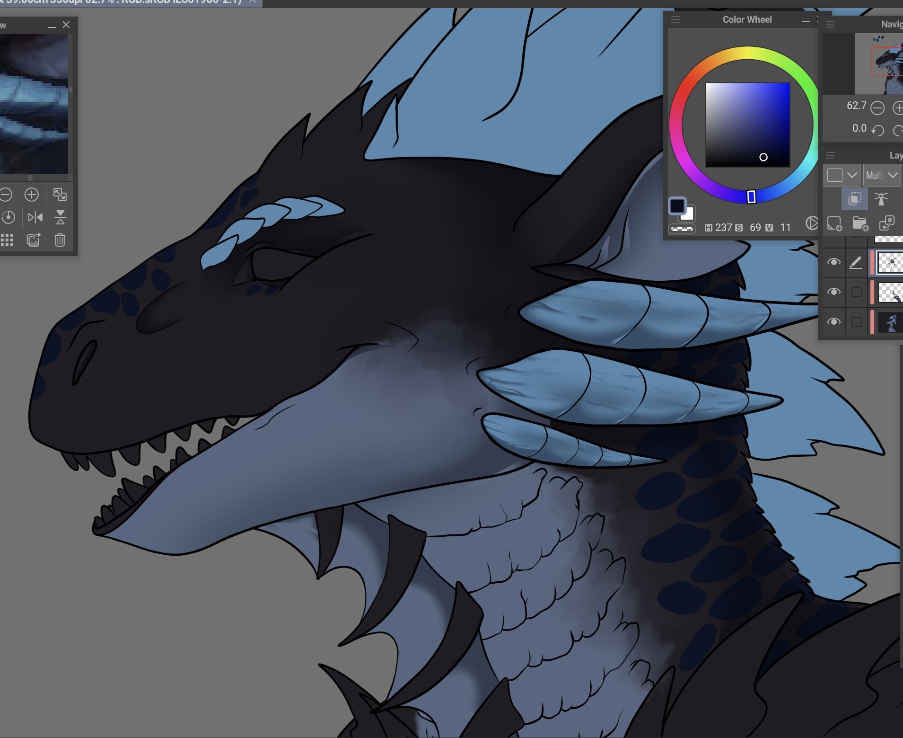This screenshot has width=903, height=738.
Task: Create a new raster layer
Action: [x=834, y=223]
